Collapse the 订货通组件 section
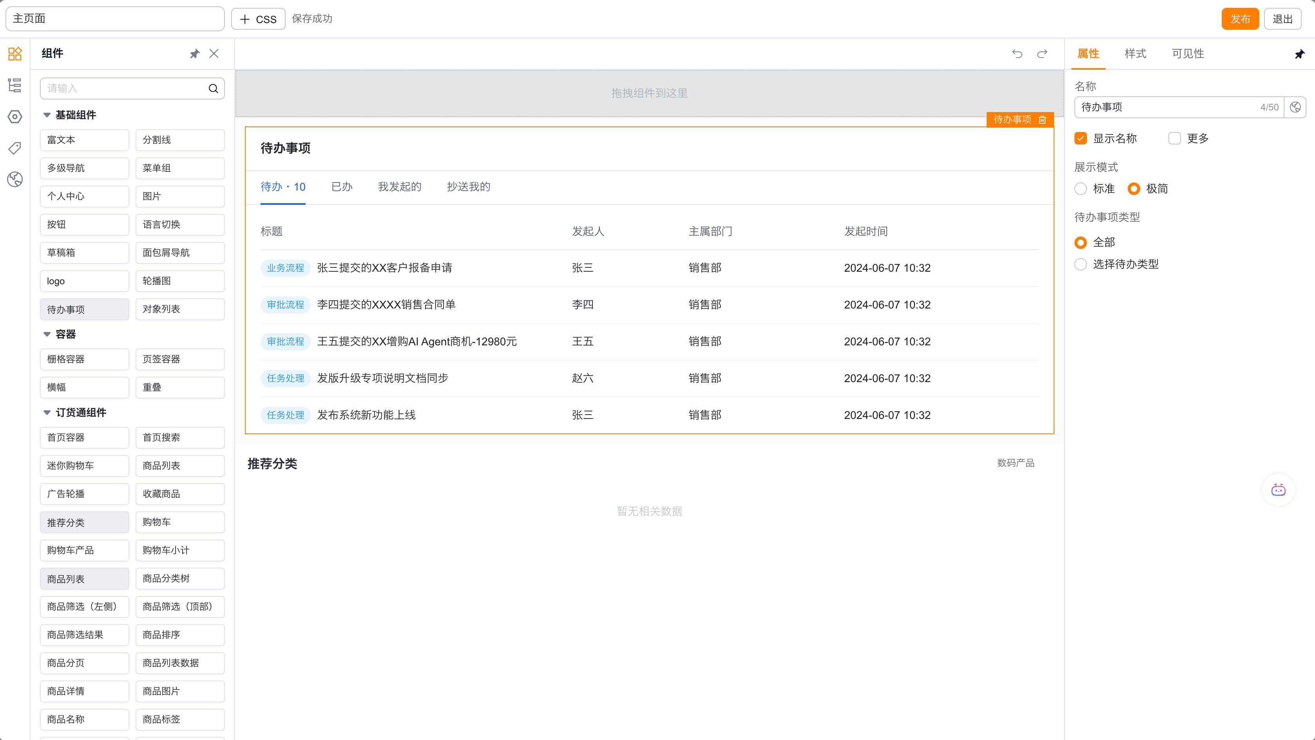This screenshot has height=740, width=1315. tap(47, 413)
